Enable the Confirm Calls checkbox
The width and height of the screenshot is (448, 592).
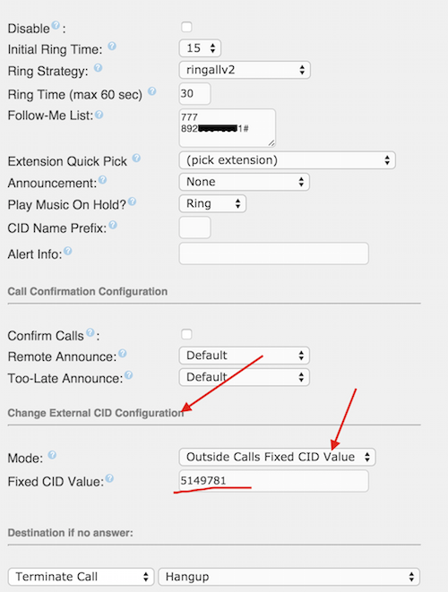186,334
